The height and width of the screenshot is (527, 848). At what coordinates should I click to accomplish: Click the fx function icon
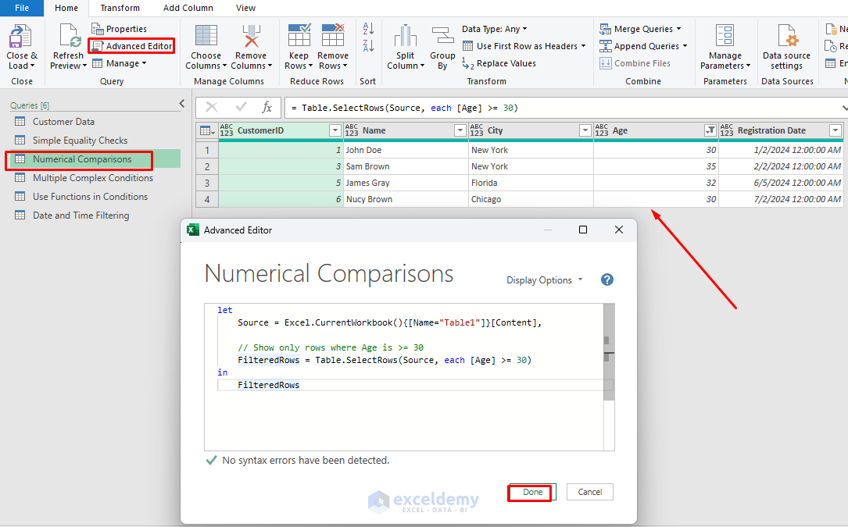pyautogui.click(x=267, y=107)
